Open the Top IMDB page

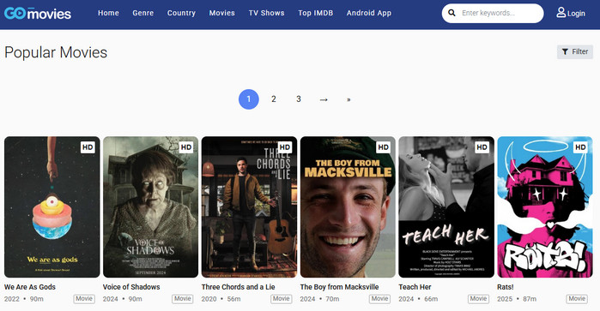[316, 13]
